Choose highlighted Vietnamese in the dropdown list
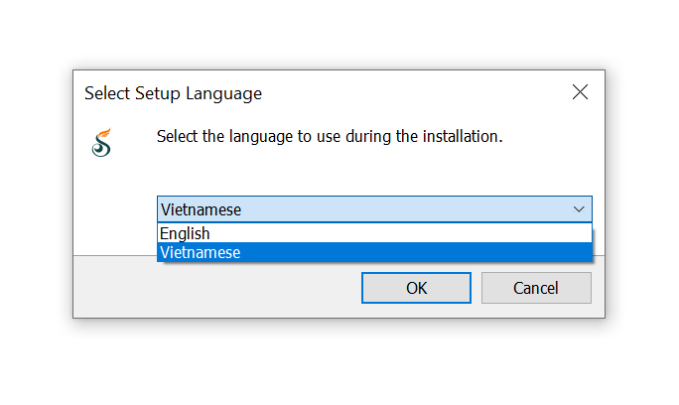The width and height of the screenshot is (679, 405). click(201, 252)
